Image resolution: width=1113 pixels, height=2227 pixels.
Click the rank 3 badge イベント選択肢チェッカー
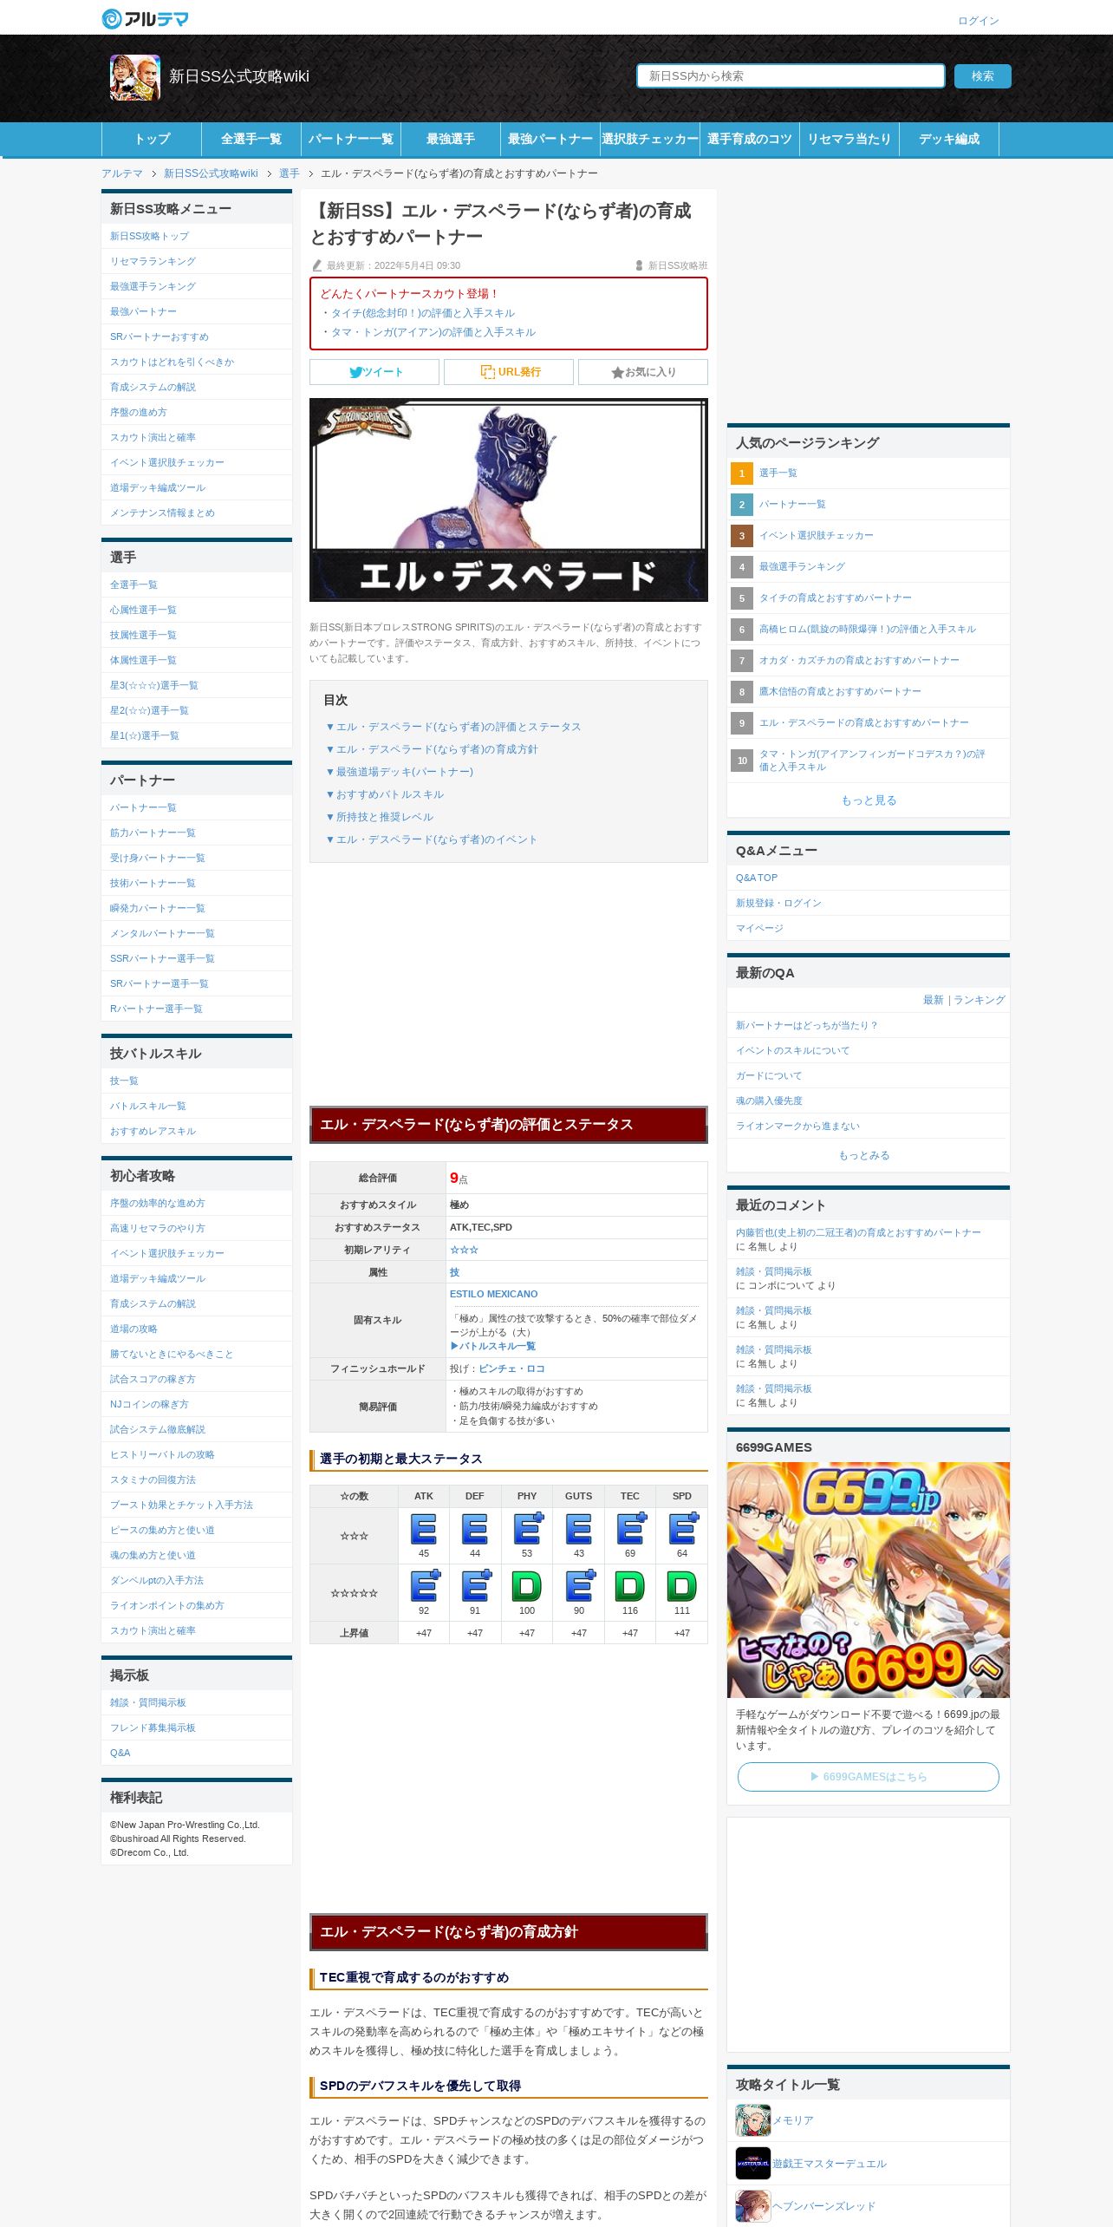pos(742,536)
